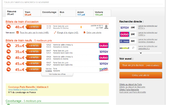Image resolution: width=169 pixels, height=105 pixels.
Task: Expand Voir toutes les offres
Action: [x=57, y=74]
